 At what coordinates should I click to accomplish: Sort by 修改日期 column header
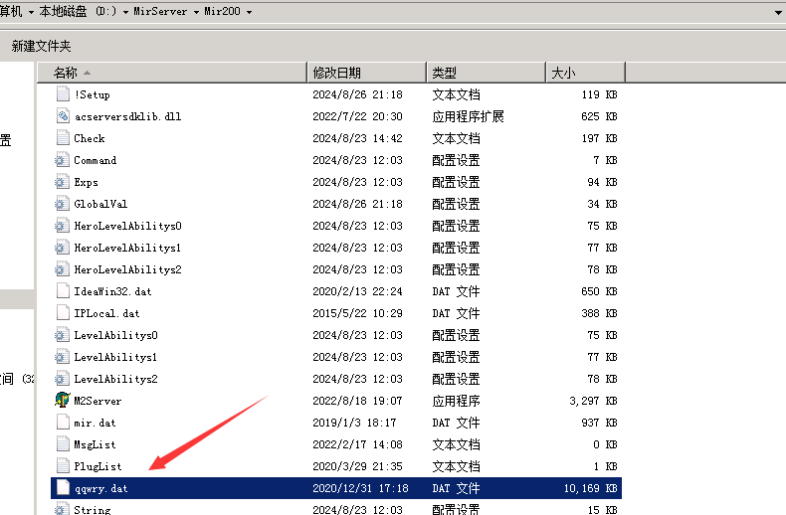point(366,73)
